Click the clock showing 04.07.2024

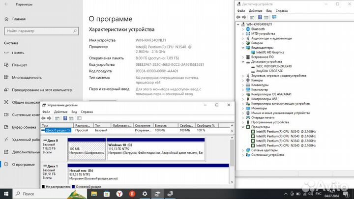[x=332, y=194]
